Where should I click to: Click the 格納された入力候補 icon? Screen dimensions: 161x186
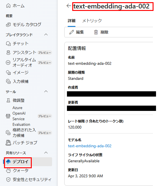click(x=8, y=133)
